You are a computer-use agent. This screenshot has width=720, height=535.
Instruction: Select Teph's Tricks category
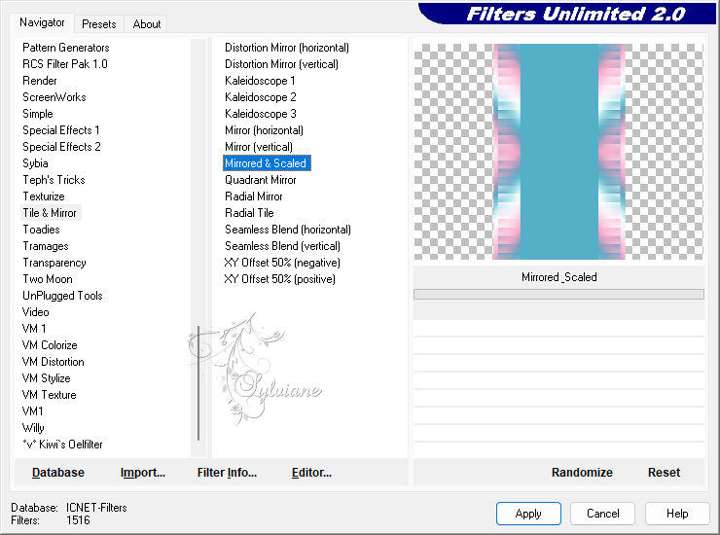click(54, 180)
